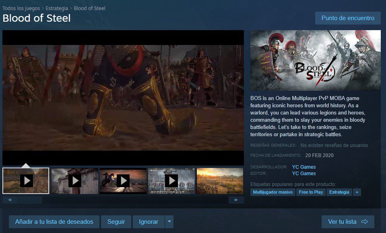Select the fifth screenshot thumbnail with sunset army
The image size is (386, 233).
220,181
